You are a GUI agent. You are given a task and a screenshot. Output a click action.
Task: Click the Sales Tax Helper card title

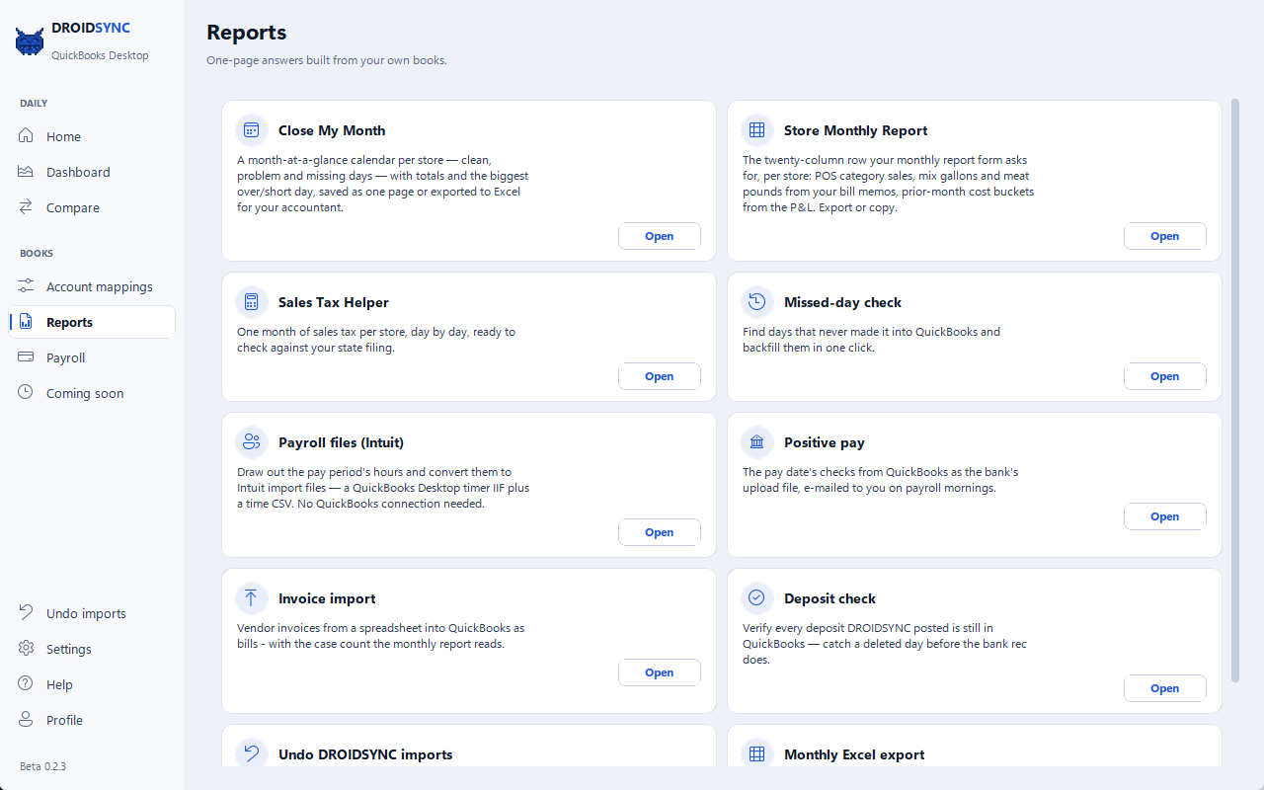coord(334,302)
